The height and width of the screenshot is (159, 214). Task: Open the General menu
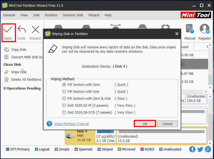(9, 15)
